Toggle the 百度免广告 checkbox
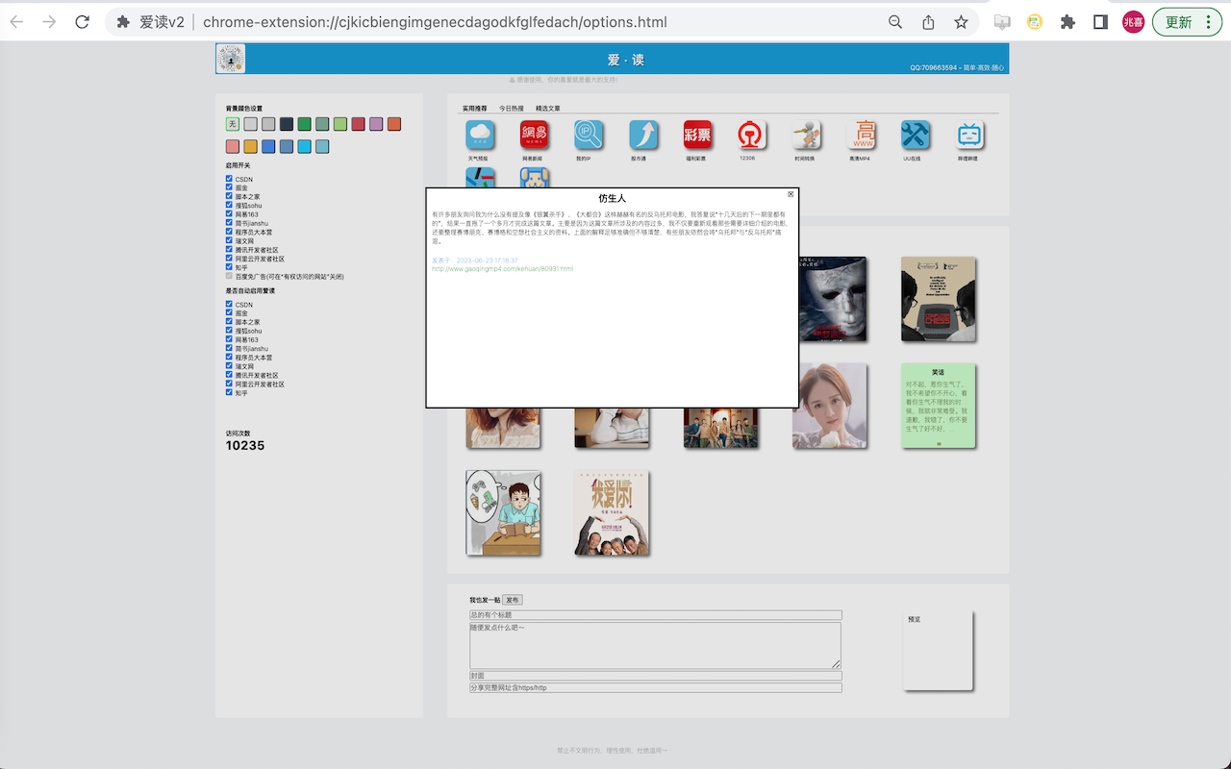This screenshot has width=1231, height=769. point(229,276)
